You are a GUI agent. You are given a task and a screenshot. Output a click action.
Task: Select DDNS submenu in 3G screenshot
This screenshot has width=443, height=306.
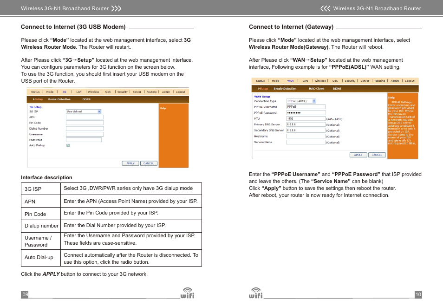[86, 99]
